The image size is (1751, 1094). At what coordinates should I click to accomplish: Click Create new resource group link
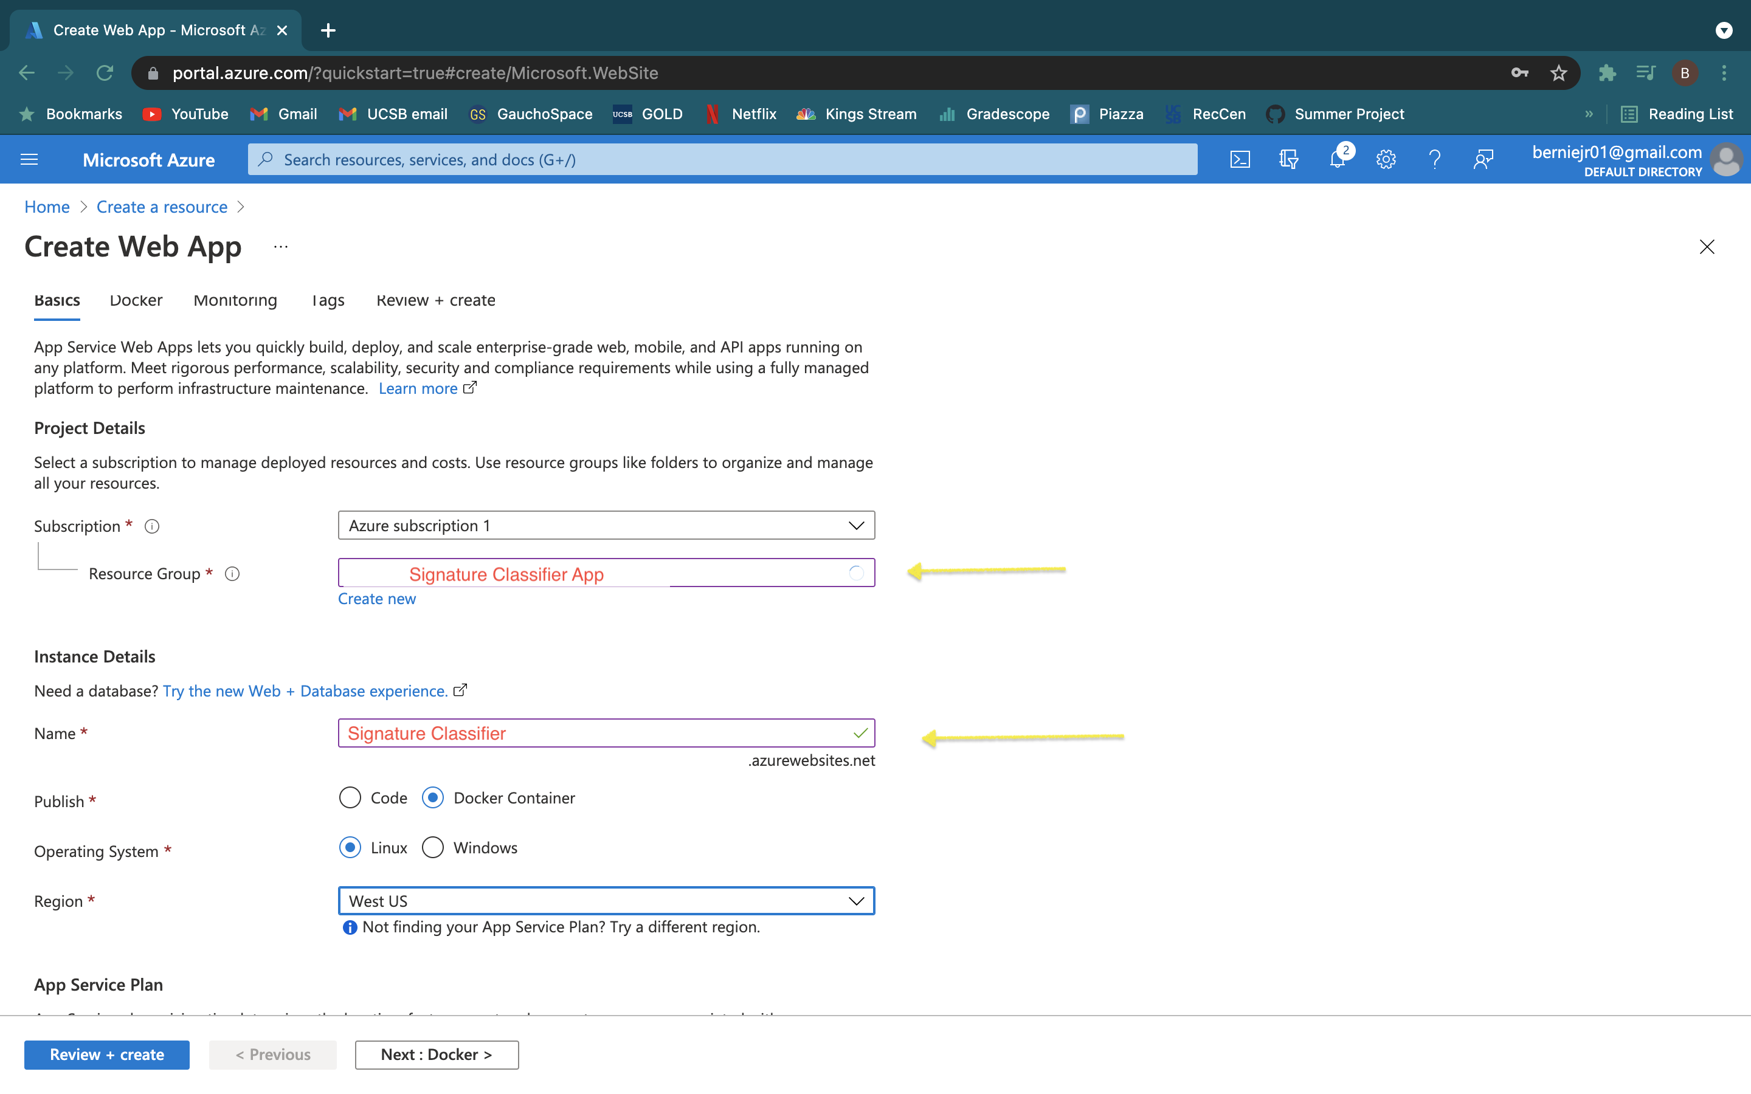[x=376, y=599]
